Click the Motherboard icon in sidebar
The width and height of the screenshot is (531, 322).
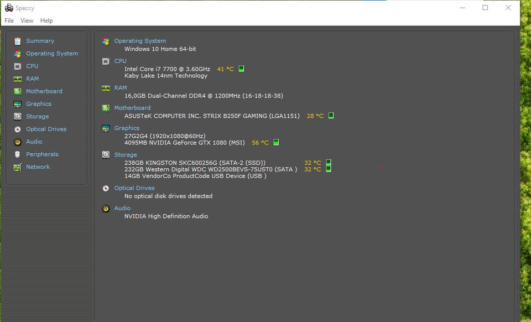click(x=18, y=91)
